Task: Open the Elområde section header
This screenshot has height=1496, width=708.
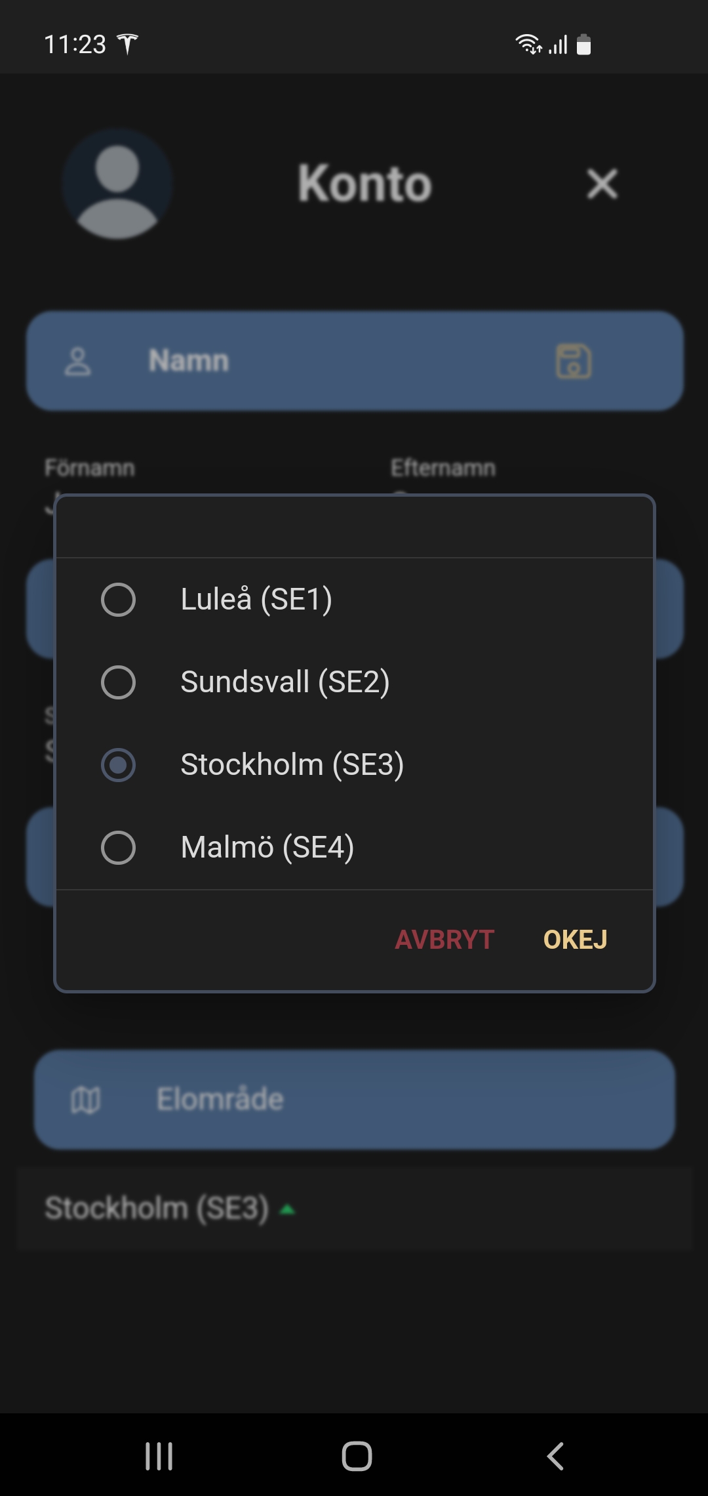Action: tap(355, 1100)
